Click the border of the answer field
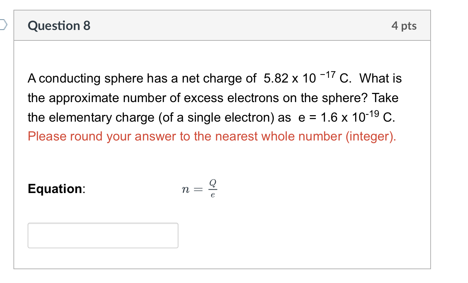The height and width of the screenshot is (283, 468). pyautogui.click(x=103, y=223)
